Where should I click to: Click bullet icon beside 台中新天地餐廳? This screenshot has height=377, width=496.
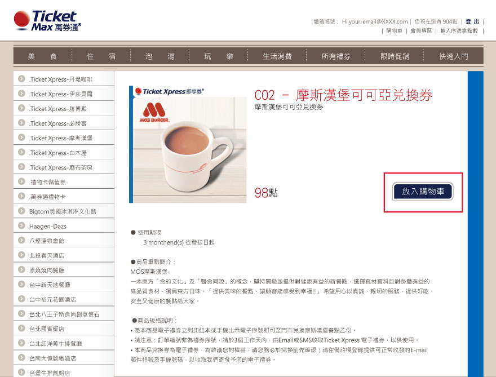tap(21, 284)
